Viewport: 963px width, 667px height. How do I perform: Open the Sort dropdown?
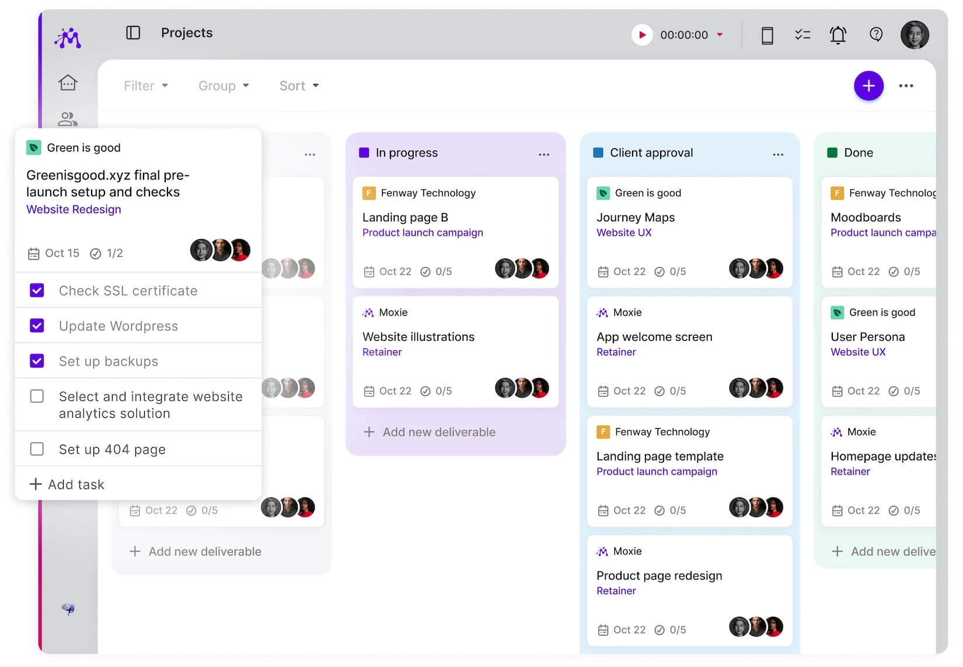pyautogui.click(x=298, y=86)
